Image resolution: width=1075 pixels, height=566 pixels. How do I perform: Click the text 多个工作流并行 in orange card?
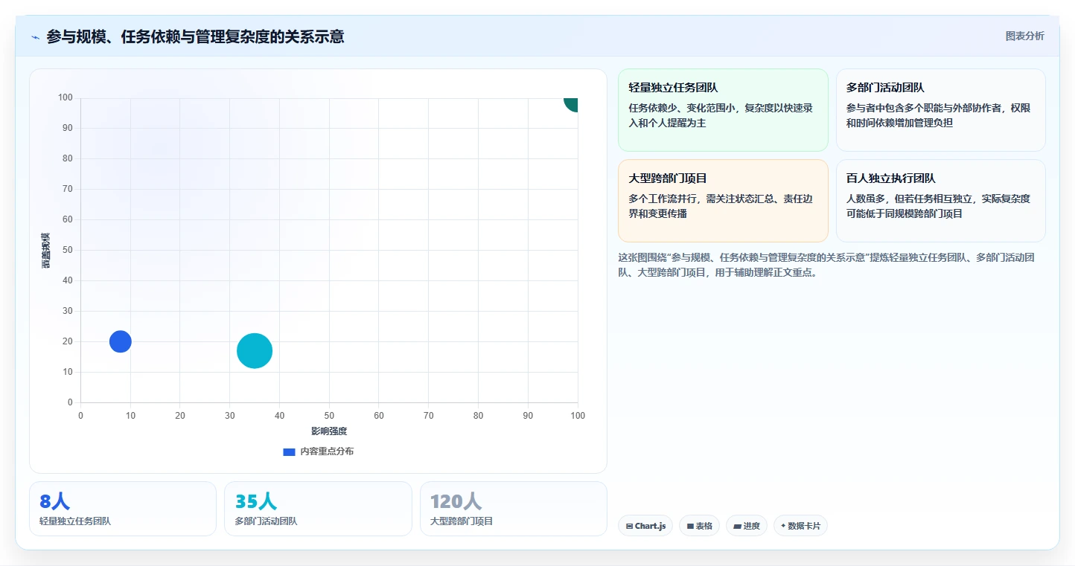tap(663, 199)
